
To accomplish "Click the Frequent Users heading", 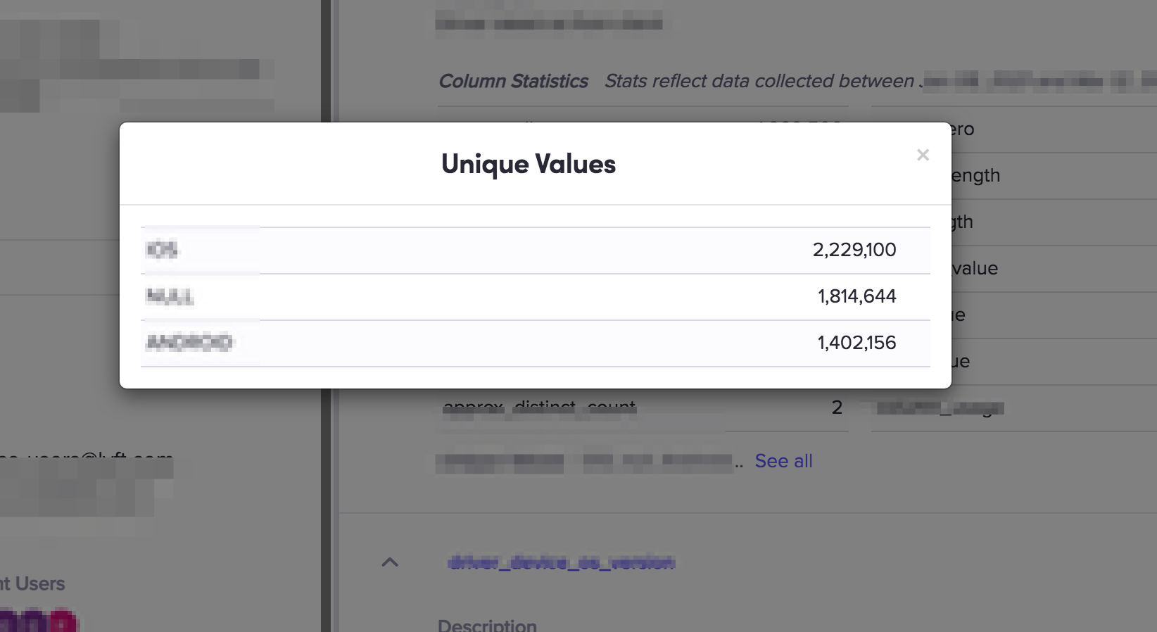I will pyautogui.click(x=32, y=583).
